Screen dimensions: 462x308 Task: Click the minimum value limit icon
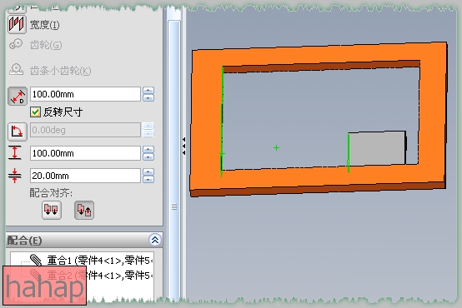click(15, 176)
